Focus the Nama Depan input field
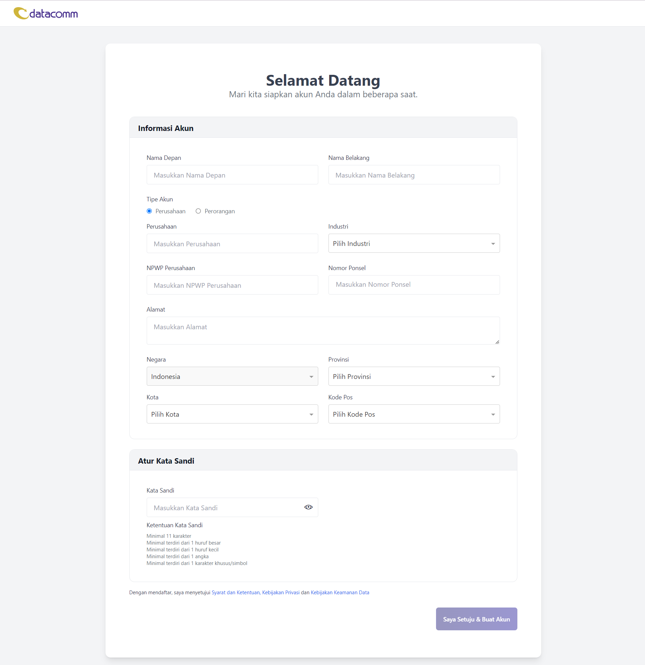645x665 pixels. (232, 175)
